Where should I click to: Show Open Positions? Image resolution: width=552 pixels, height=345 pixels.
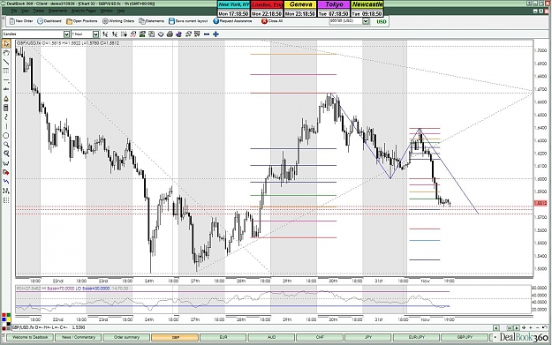point(81,21)
